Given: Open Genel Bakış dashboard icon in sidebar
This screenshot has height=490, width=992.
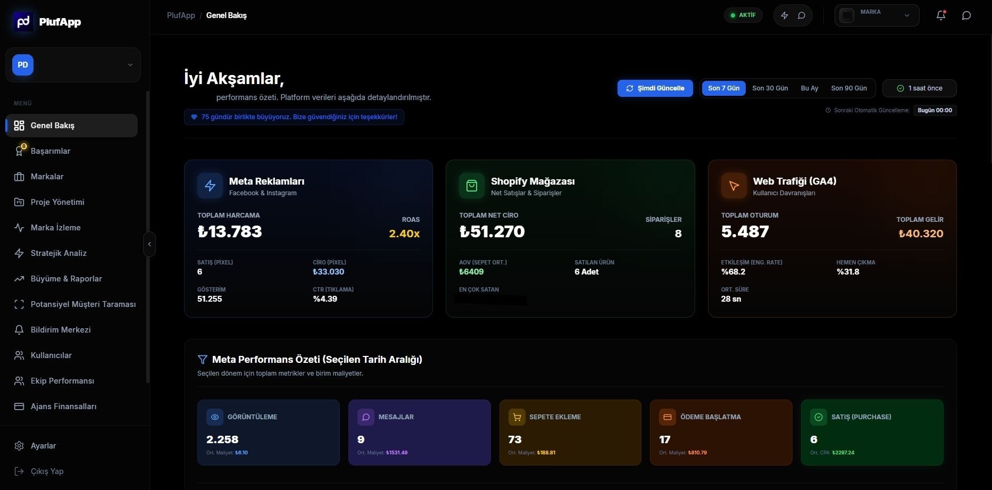Looking at the screenshot, I should point(19,126).
